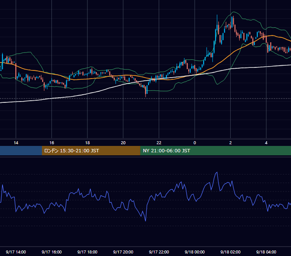291x256 pixels.
Task: Click the 9/18 00:00 date label
Action: tap(195, 252)
